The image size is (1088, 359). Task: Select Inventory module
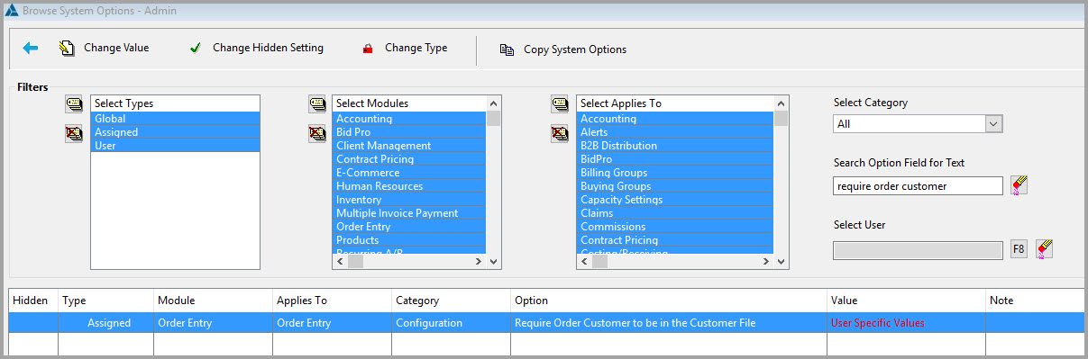(x=409, y=200)
